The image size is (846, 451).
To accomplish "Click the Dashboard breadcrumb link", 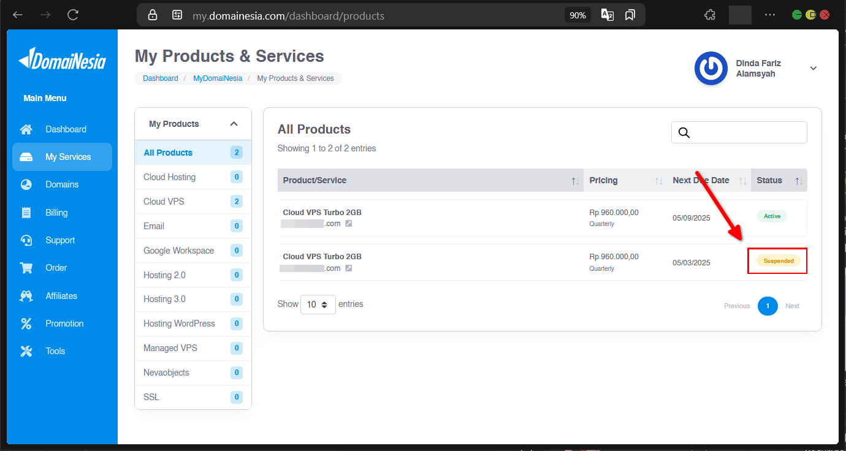I will coord(161,78).
